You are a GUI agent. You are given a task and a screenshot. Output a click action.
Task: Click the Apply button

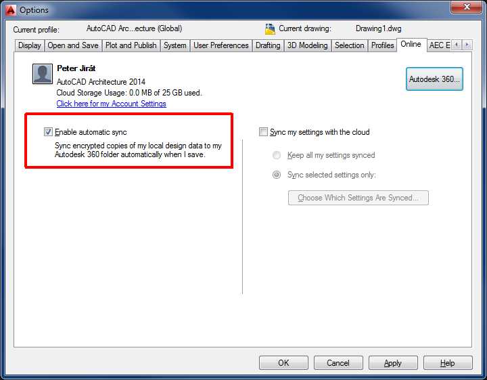392,363
